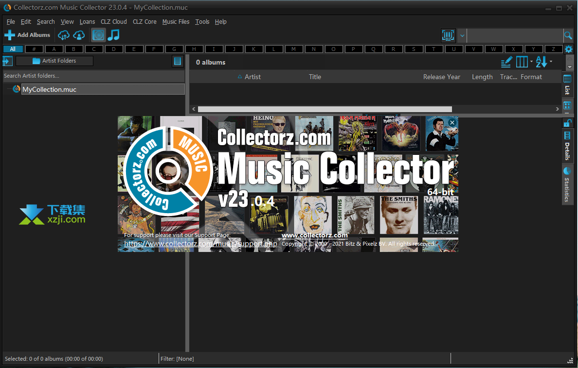
Task: Open the File menu
Action: pos(11,22)
